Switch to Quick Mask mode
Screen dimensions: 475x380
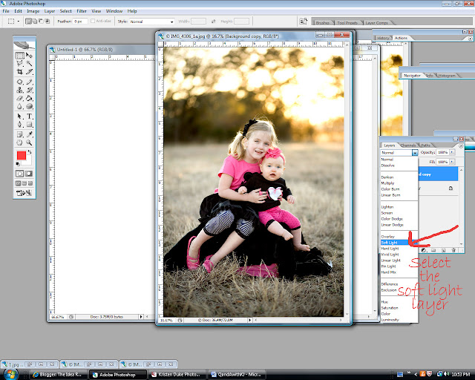(29, 174)
